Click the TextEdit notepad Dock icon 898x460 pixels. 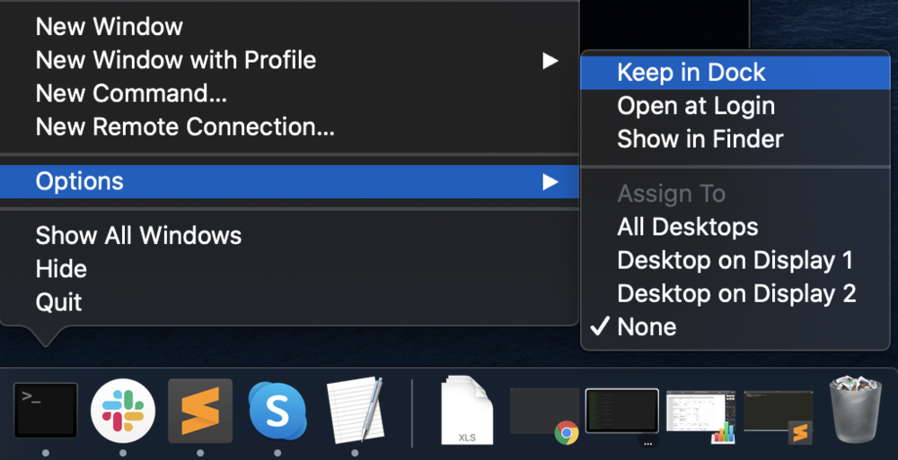355,411
